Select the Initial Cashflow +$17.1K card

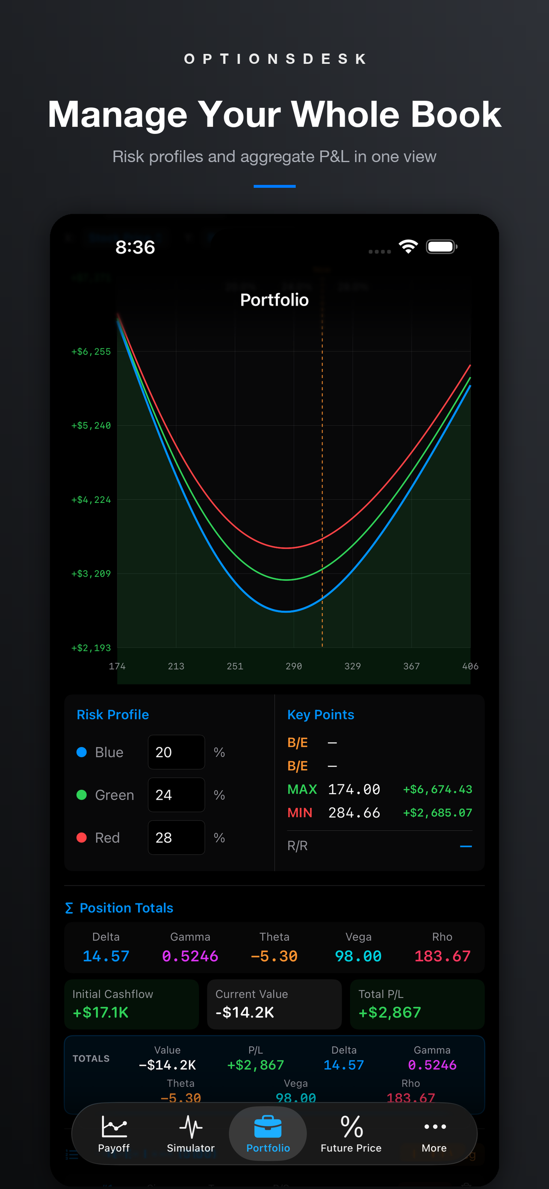coord(131,1004)
